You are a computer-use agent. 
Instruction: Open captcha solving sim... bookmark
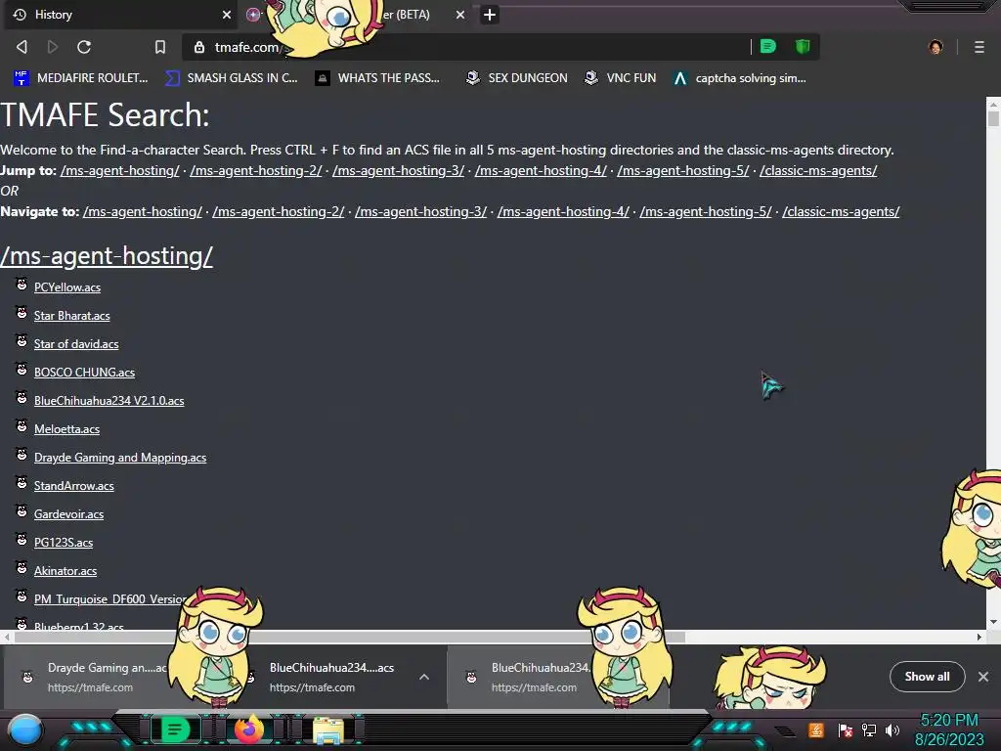[x=740, y=78]
